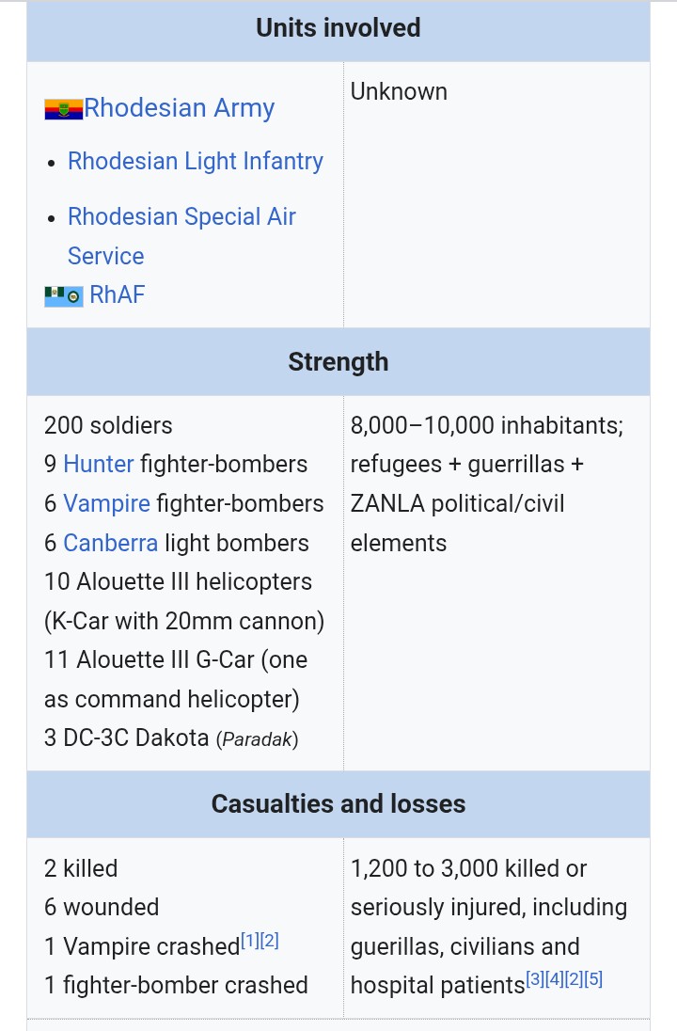The width and height of the screenshot is (677, 1031).
Task: Click the italic Paradak text
Action: 257,739
